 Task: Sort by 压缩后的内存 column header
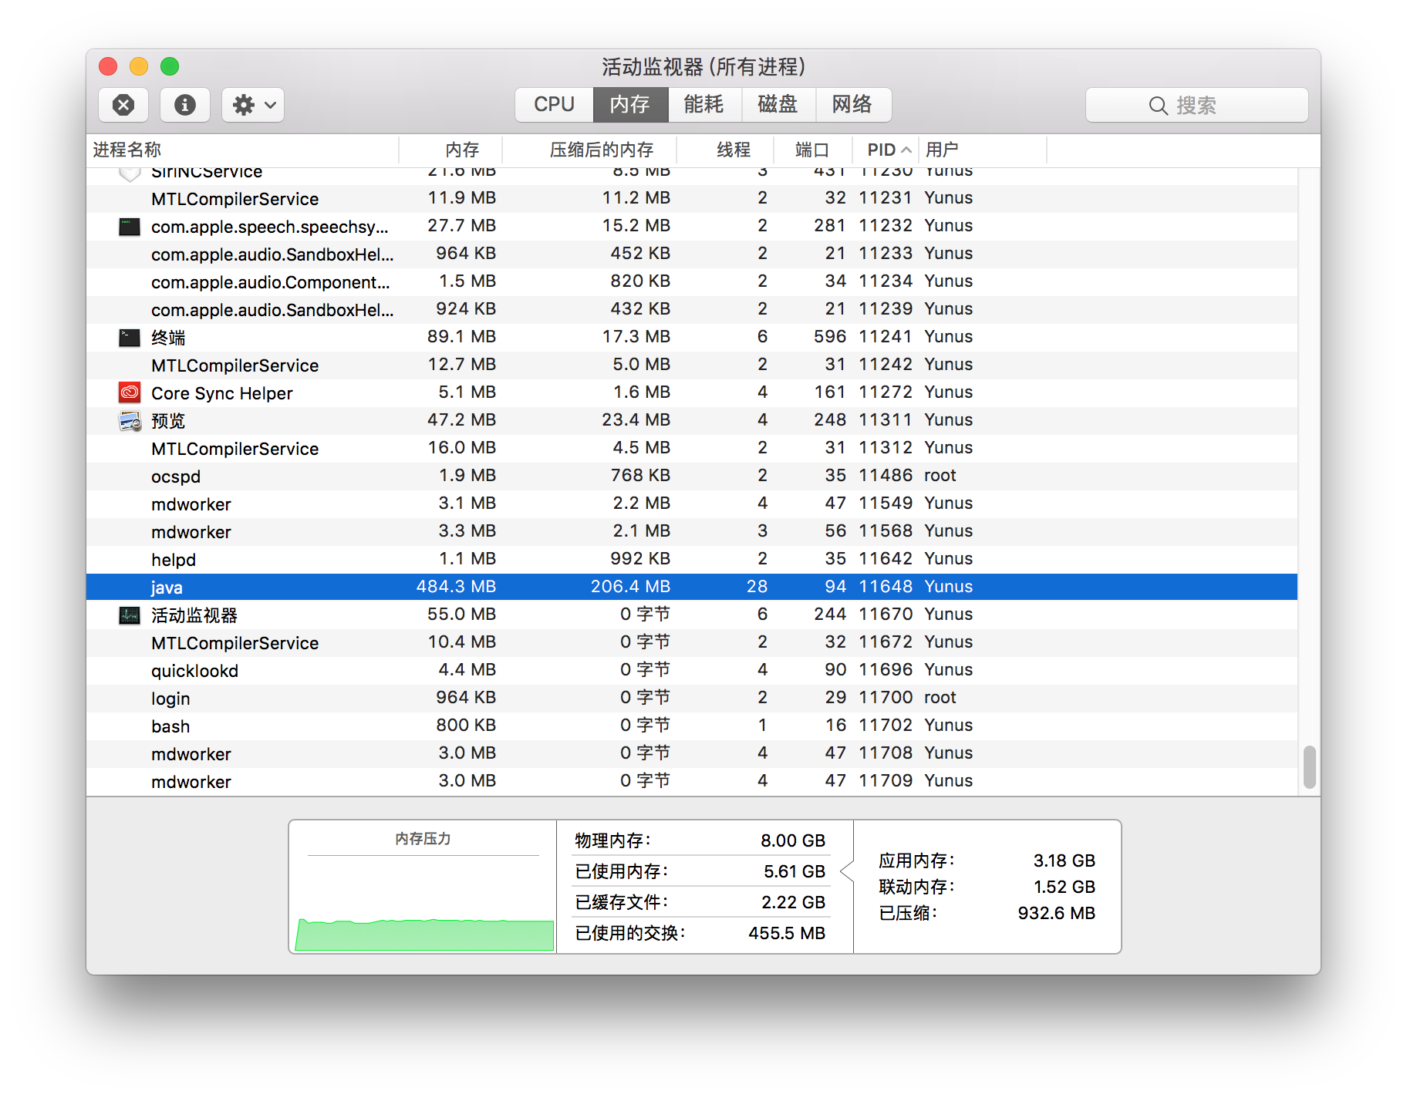pos(590,150)
